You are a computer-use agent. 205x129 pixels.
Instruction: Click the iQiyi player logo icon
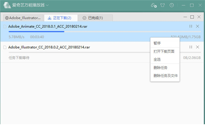tap(7, 5)
